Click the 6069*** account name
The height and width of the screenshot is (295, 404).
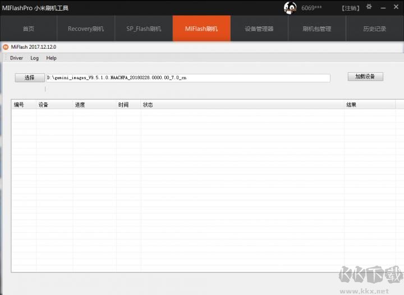[311, 8]
